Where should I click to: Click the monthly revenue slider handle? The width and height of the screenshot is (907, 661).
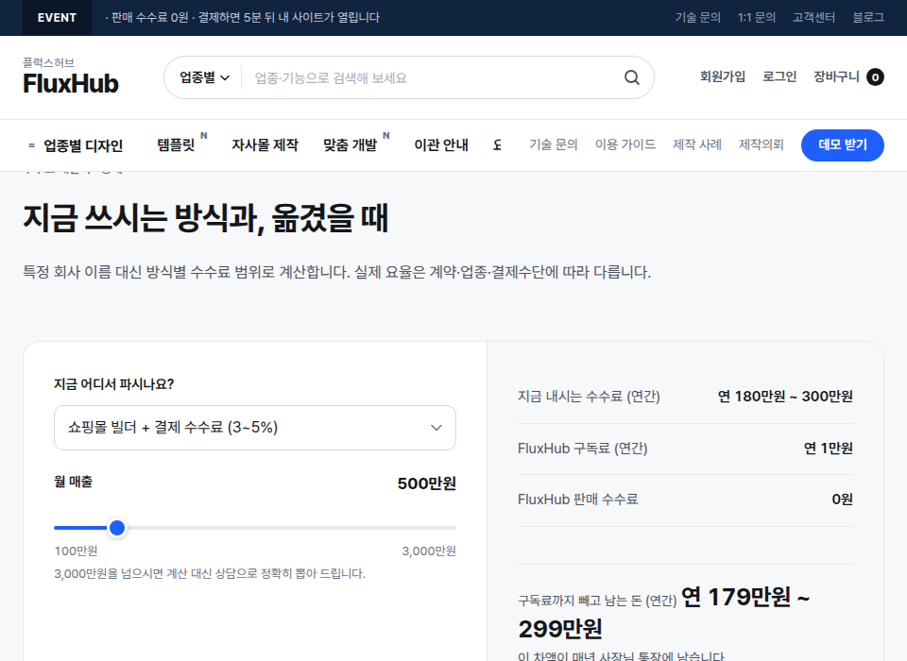point(117,528)
